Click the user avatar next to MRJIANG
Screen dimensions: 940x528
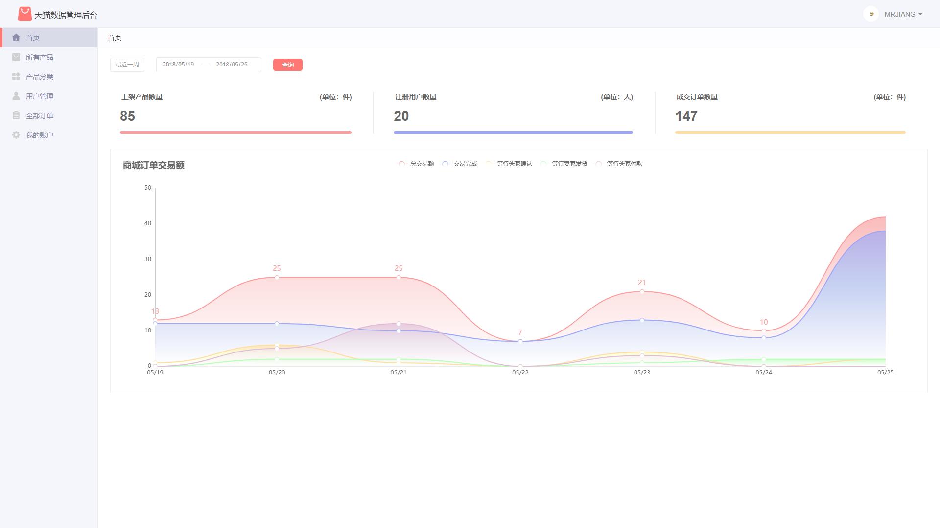coord(871,14)
